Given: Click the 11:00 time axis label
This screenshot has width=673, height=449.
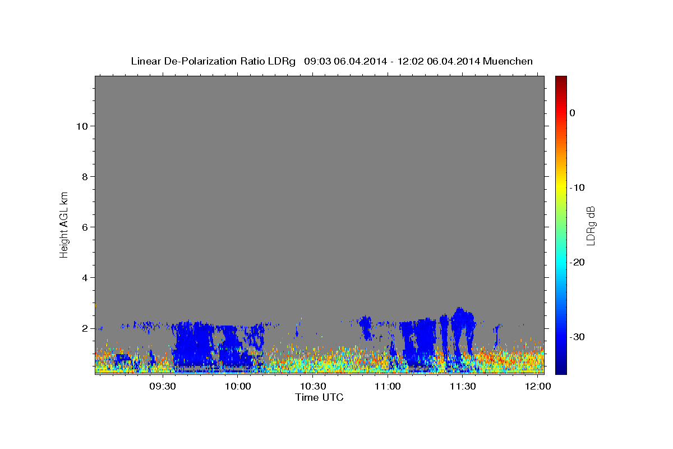Looking at the screenshot, I should coord(388,386).
